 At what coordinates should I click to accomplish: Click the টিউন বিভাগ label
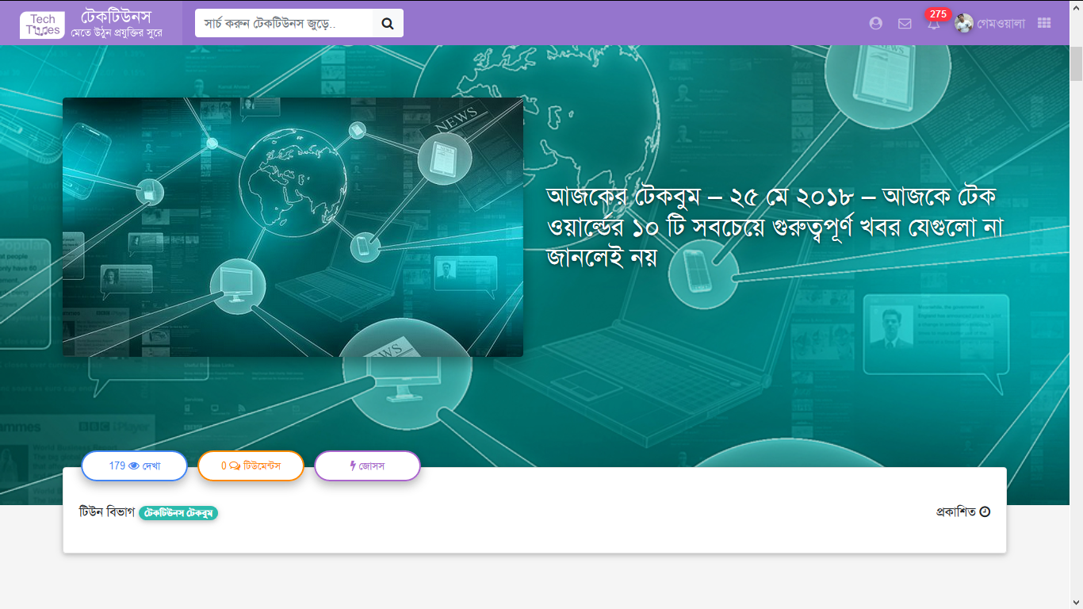coord(107,512)
